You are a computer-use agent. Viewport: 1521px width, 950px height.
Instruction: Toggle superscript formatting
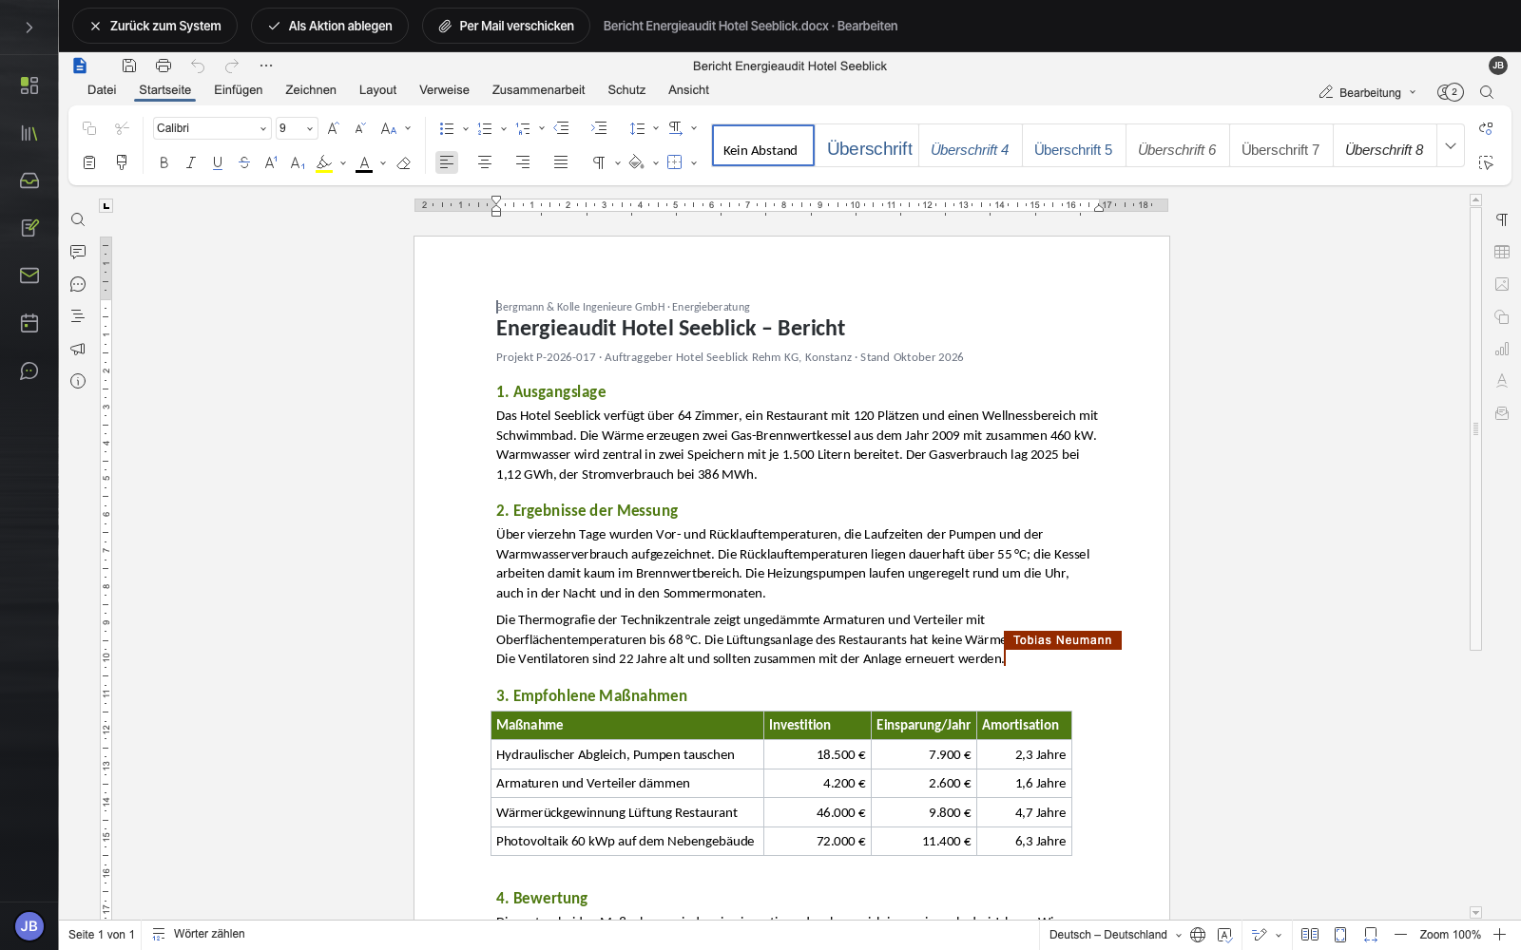pyautogui.click(x=271, y=162)
